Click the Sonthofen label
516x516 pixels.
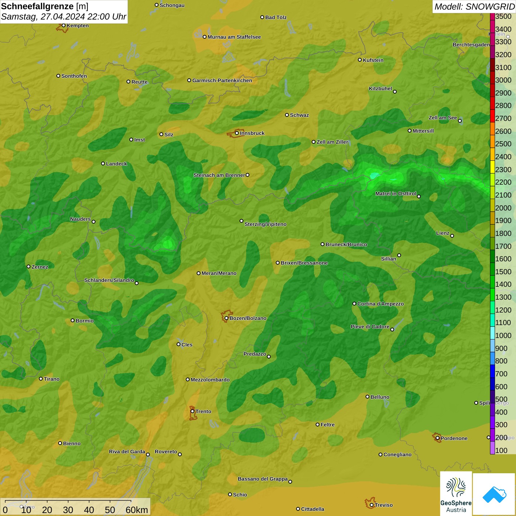pyautogui.click(x=74, y=76)
